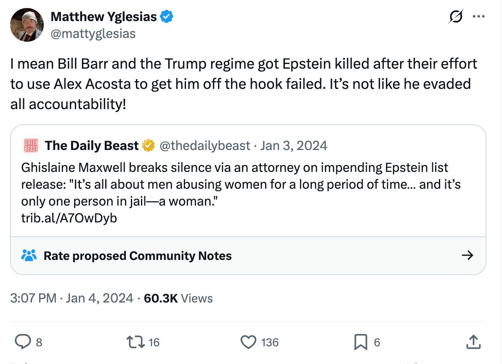Click The Daily Beast logo avatar

(30, 146)
